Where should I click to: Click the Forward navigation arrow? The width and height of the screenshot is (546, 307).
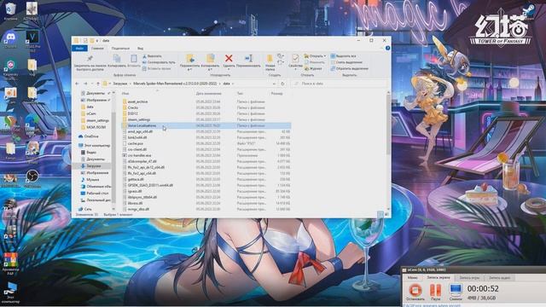pyautogui.click(x=85, y=84)
